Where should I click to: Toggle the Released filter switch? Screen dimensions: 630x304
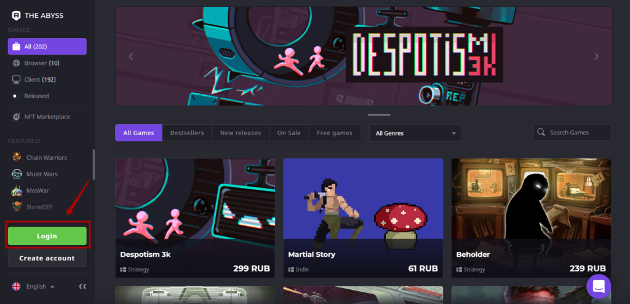[16, 96]
